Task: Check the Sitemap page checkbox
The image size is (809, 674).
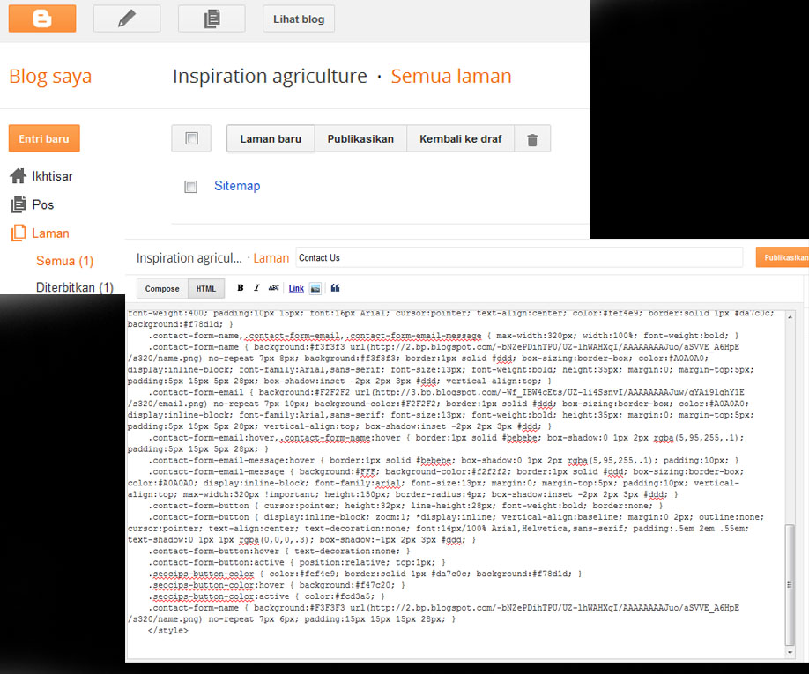Action: tap(190, 187)
